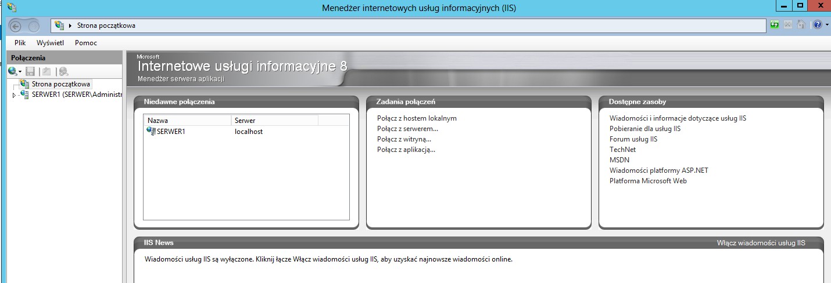Open the TechNet link
Screen dimensions: 831x283
click(622, 150)
